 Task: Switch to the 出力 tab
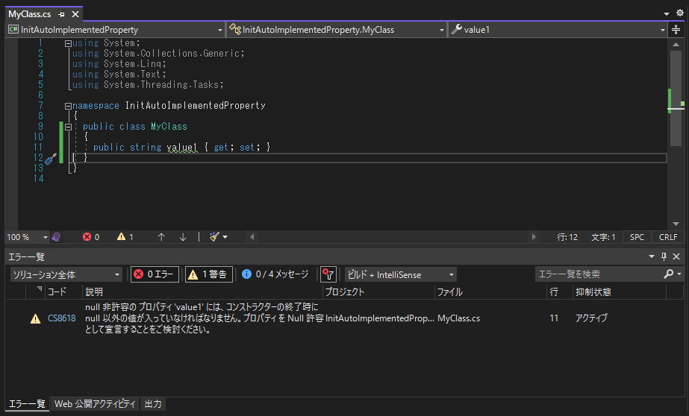pos(153,404)
